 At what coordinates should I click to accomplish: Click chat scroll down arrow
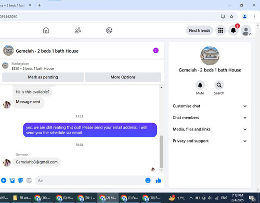161,170
